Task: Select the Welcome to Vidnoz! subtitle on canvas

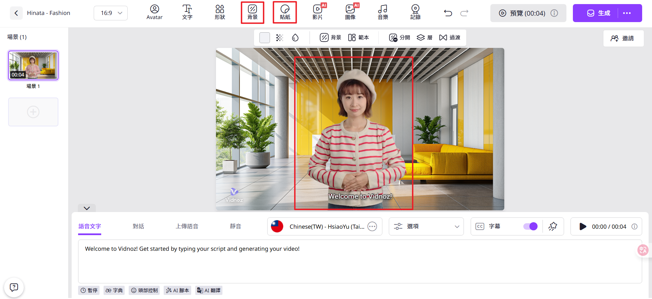Action: pyautogui.click(x=360, y=196)
